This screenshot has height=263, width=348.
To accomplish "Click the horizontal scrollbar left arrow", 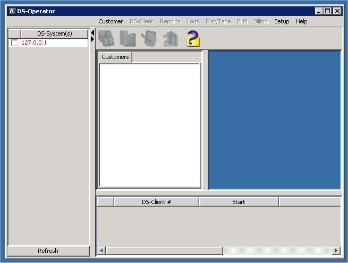I will point(102,251).
